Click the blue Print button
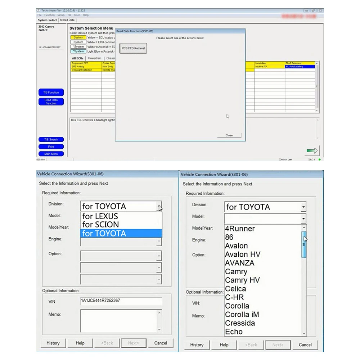This screenshot has width=360, height=360. [x=51, y=147]
